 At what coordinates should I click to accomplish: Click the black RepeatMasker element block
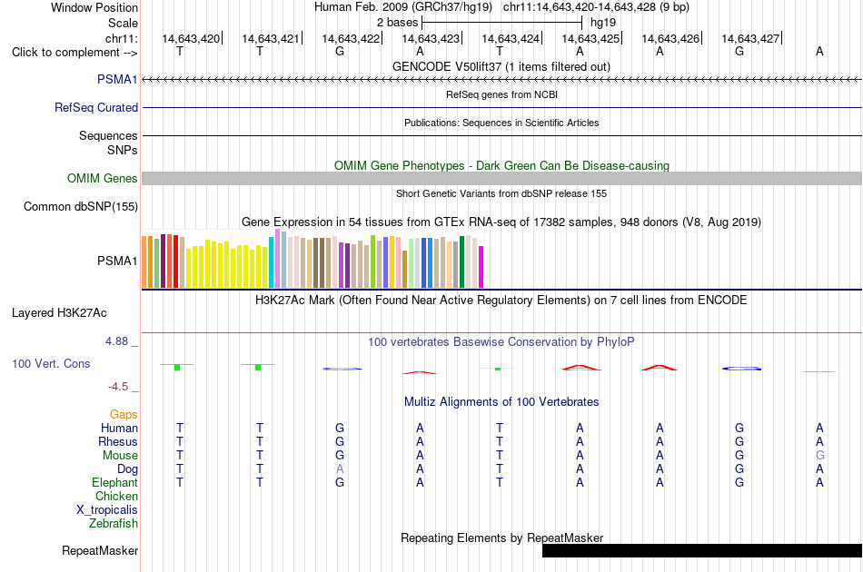point(701,550)
